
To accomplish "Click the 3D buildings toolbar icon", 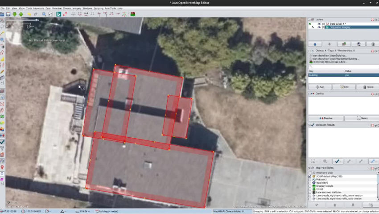I will 133,14.
